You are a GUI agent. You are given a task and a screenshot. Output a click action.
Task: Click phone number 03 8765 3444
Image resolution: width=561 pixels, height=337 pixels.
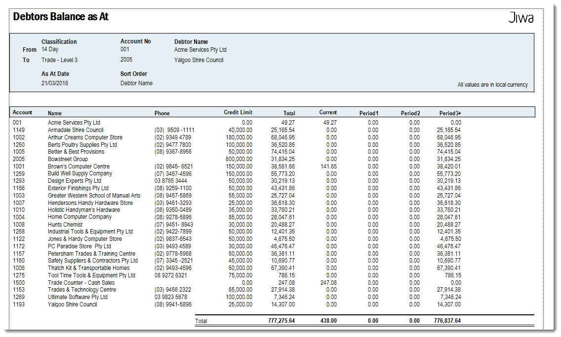pos(171,181)
